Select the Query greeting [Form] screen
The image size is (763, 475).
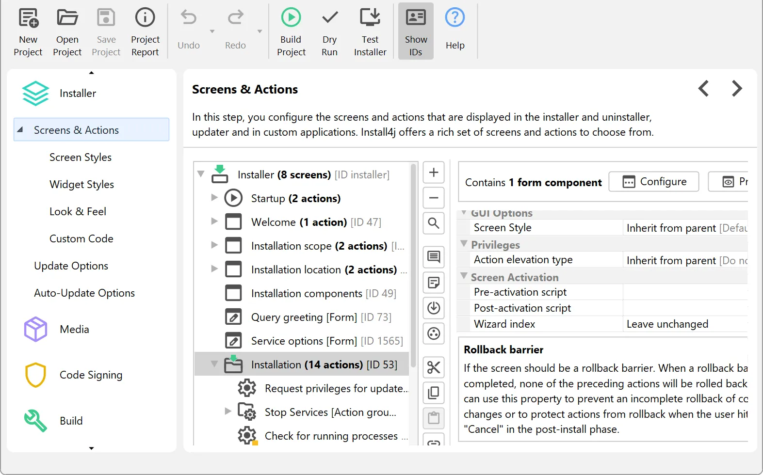pyautogui.click(x=302, y=317)
